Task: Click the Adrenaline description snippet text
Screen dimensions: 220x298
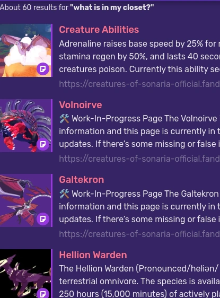Action: coord(139,57)
